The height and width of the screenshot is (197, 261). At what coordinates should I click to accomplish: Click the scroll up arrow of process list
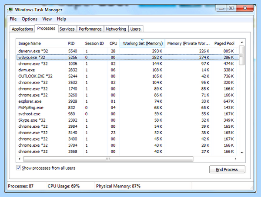point(242,42)
